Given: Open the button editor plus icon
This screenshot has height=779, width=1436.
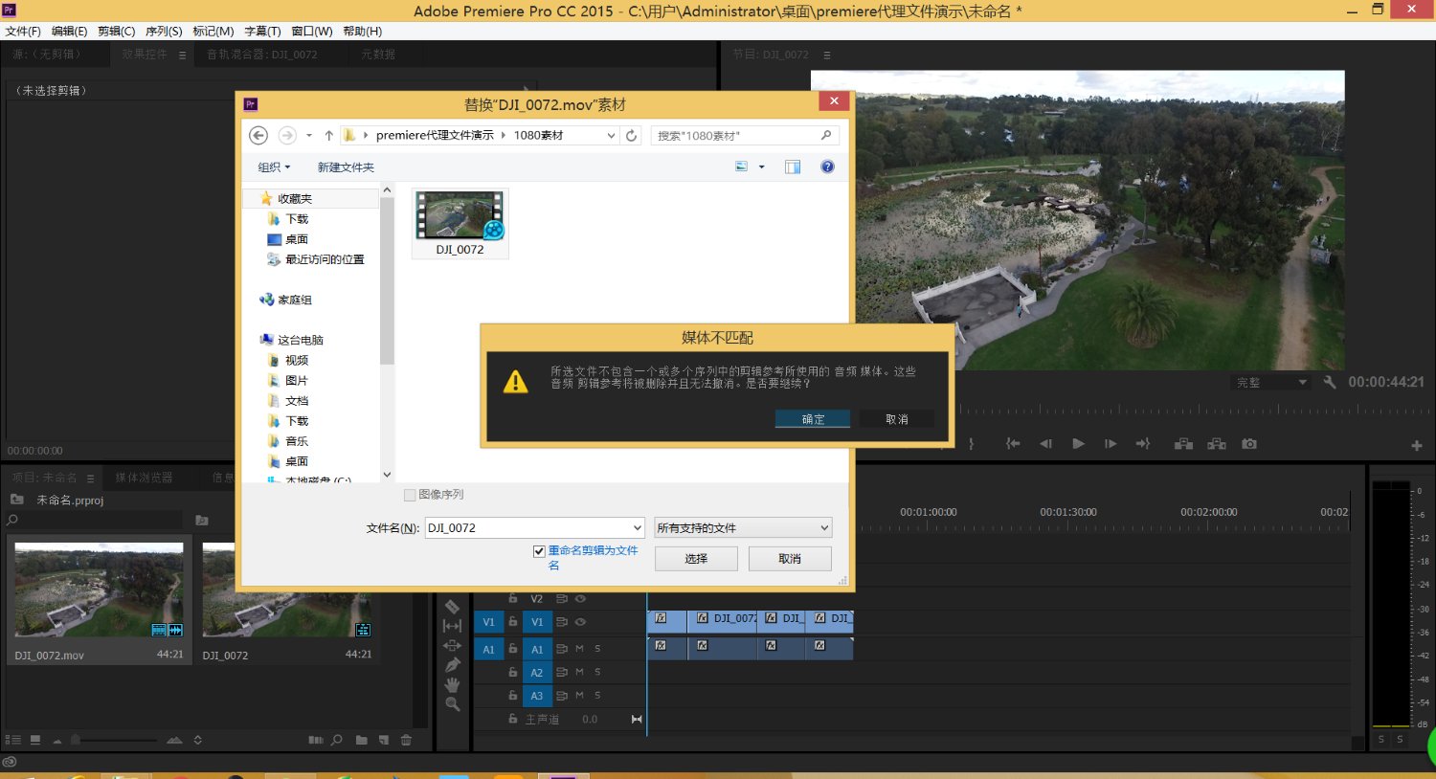Looking at the screenshot, I should tap(1417, 446).
